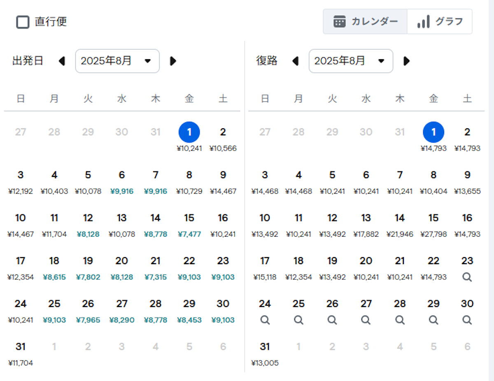Switch to カレンダー calendar view

365,22
